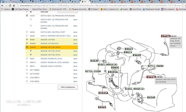186x112 pixels.
Task: Click the 91621-B0616(4) diagram label
Action: coord(107,65)
